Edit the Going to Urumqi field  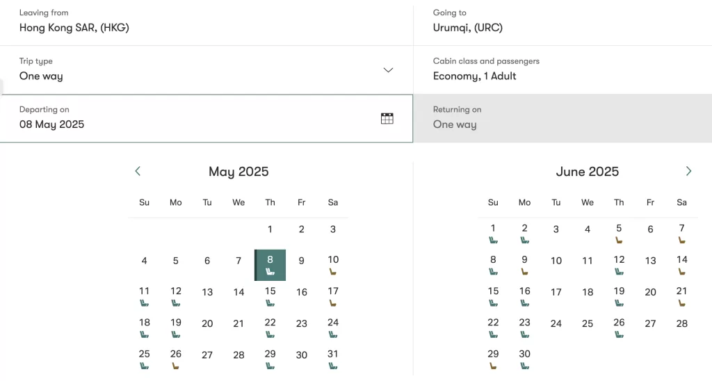point(563,23)
